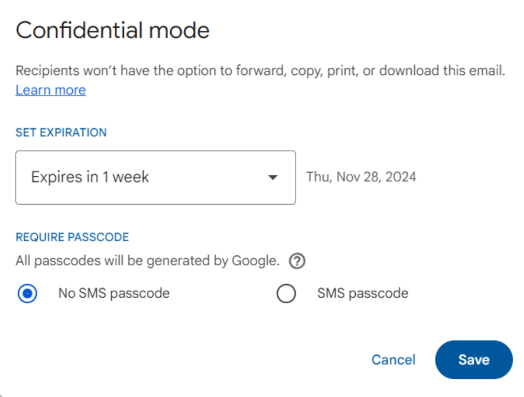Image resolution: width=524 pixels, height=397 pixels.
Task: Cancel the confidential mode dialog
Action: point(393,359)
